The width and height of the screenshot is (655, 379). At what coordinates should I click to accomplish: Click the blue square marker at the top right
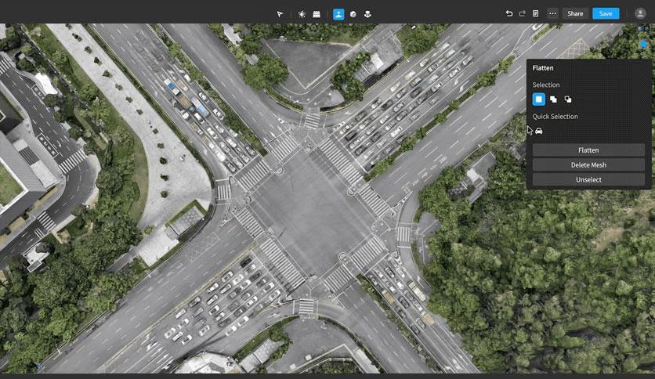644,44
